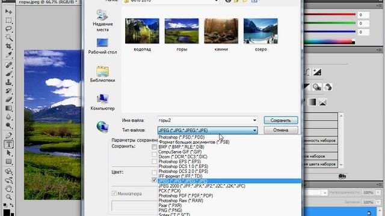The width and height of the screenshot is (385, 216).
Task: Toggle the unchecked checkbox beside Цвет label
Action: coord(154,172)
